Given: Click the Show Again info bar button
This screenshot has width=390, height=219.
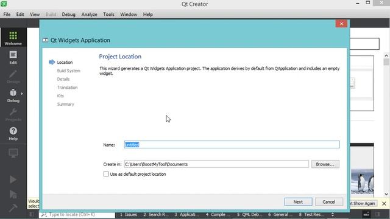Looking at the screenshot, I should [x=363, y=203].
